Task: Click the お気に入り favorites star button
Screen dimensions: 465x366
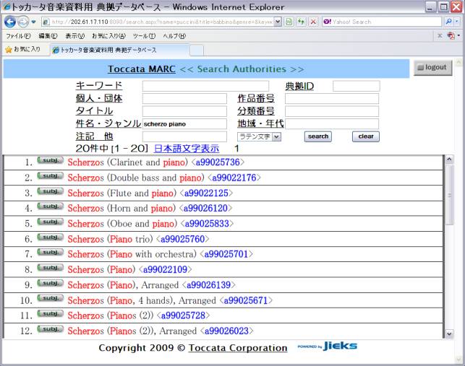Action: pos(23,50)
